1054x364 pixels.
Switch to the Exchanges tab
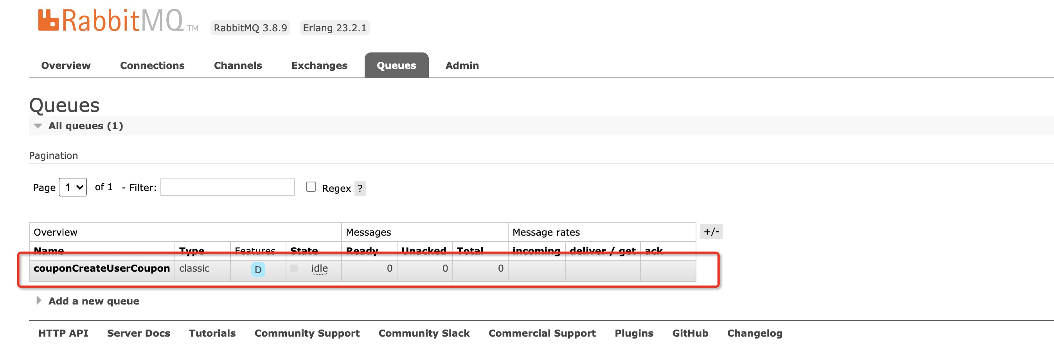point(320,65)
